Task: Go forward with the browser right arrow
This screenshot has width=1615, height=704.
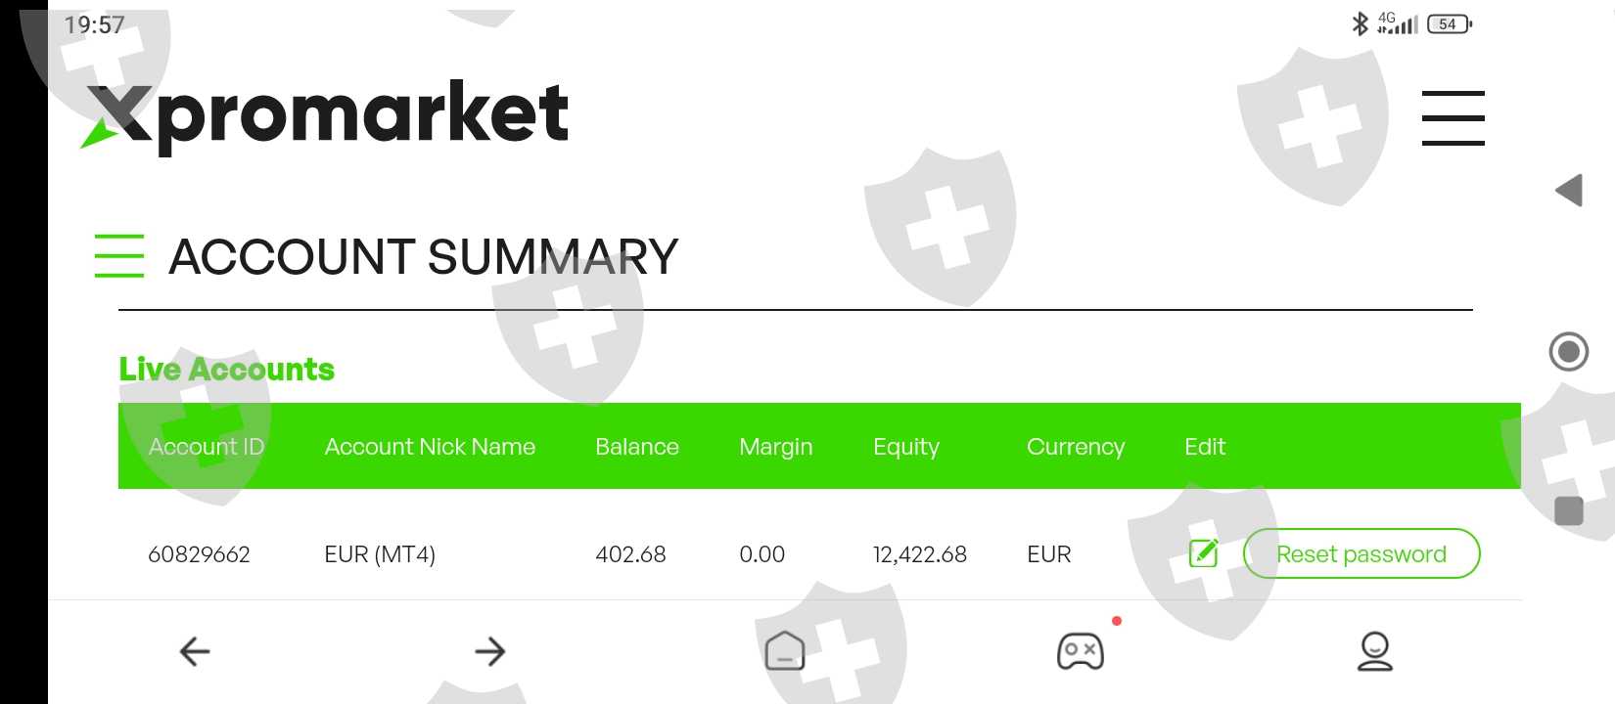Action: point(489,651)
